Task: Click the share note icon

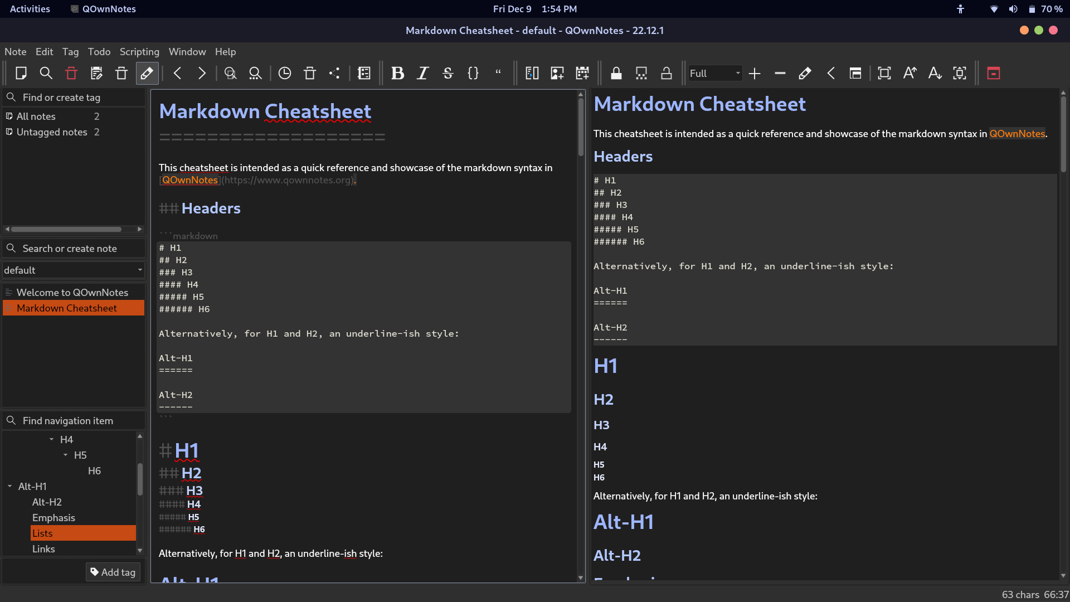Action: coord(334,73)
